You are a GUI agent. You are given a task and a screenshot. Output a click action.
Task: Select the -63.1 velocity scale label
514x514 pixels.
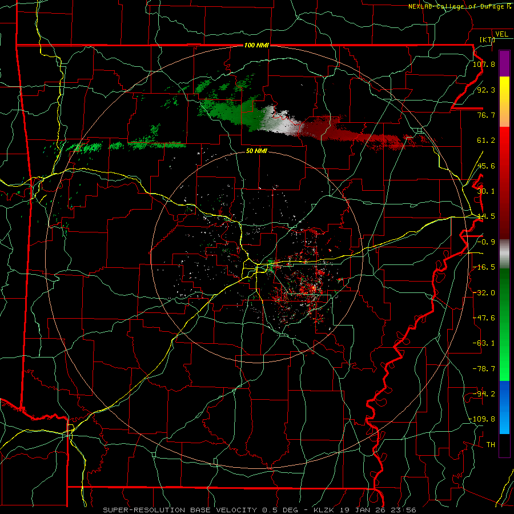(484, 343)
